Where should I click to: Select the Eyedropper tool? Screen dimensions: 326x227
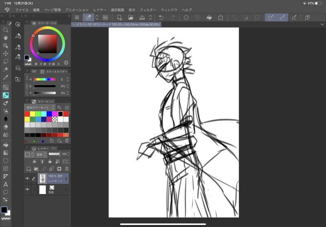6,77
